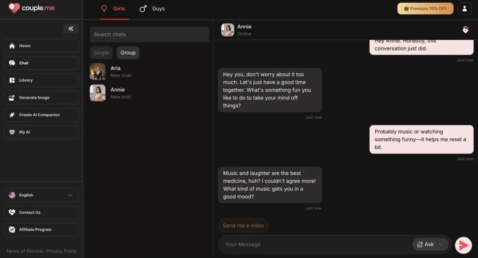Click the Ask image sparkle icon

point(420,244)
